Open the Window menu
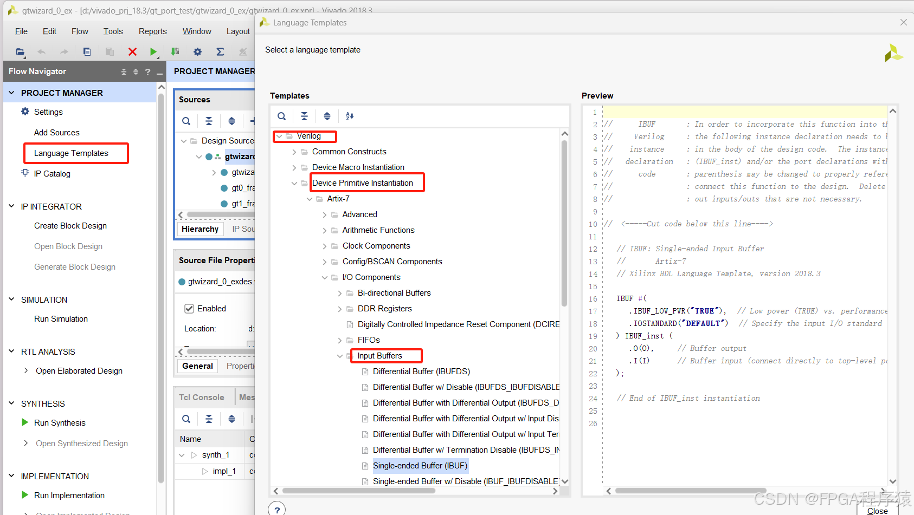The height and width of the screenshot is (515, 914). (197, 31)
